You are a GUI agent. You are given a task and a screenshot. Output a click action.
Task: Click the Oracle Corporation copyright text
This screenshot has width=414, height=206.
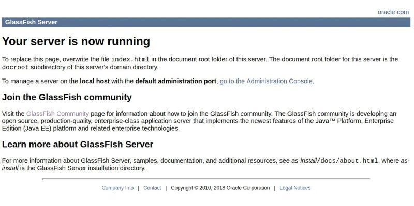(220, 188)
